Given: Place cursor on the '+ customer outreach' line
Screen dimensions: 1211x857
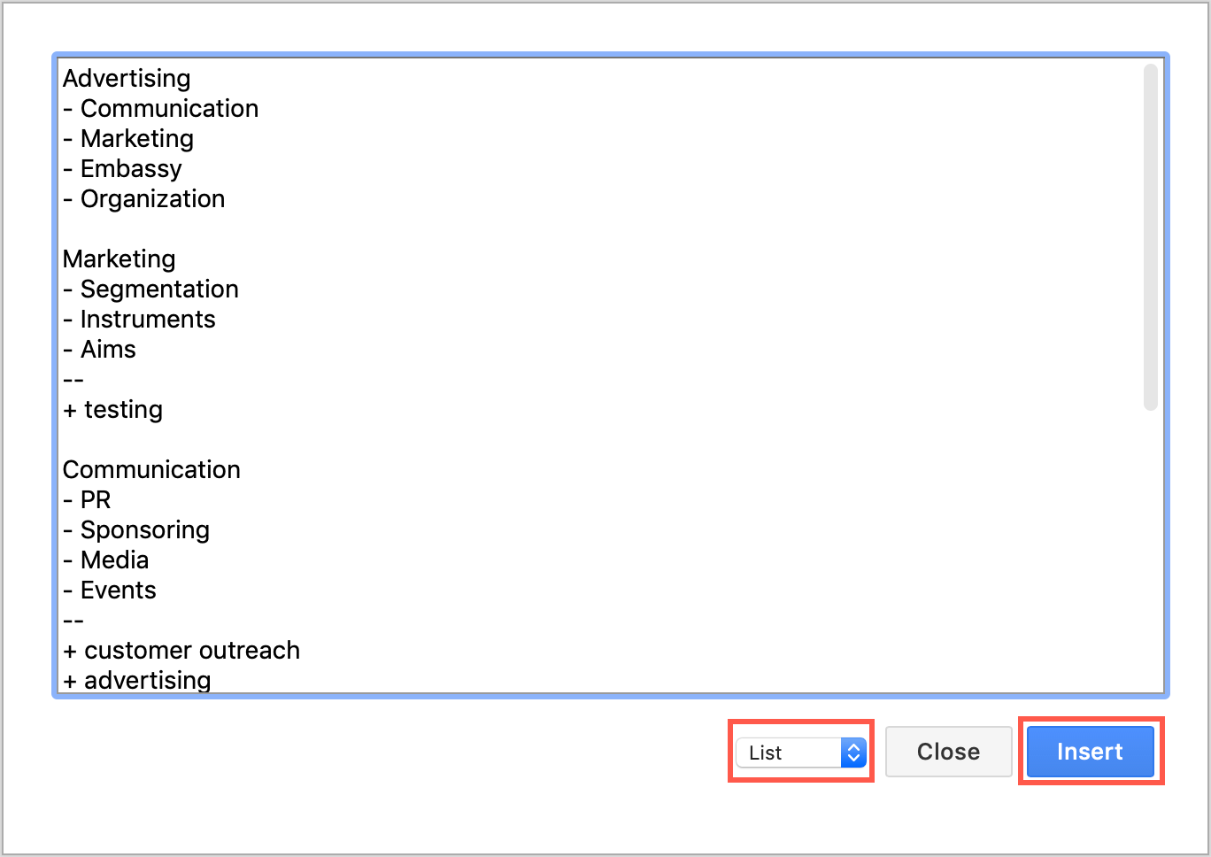Looking at the screenshot, I should tap(181, 650).
